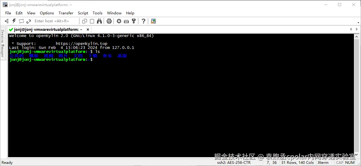Click the Reconnect arrows icon
Viewport: 361px width, 166px height.
click(x=21, y=21)
